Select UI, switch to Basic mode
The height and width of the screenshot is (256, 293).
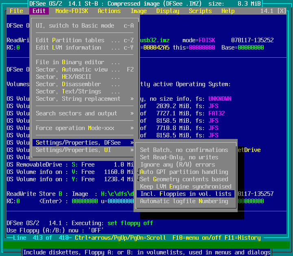tap(85, 26)
